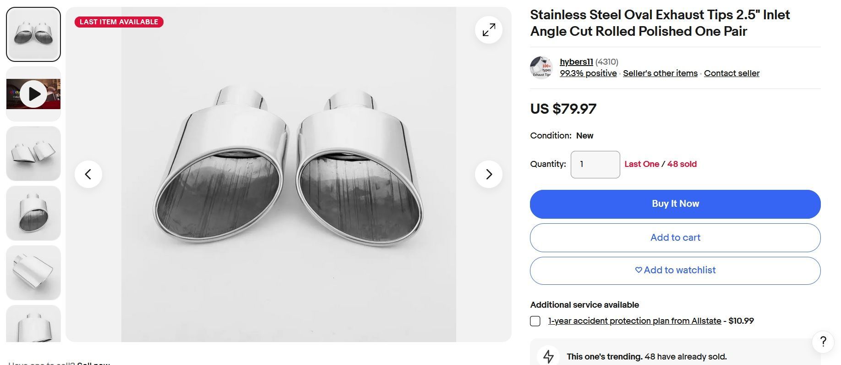The height and width of the screenshot is (365, 841).
Task: Open the hybers11 seller profile link
Action: (576, 62)
